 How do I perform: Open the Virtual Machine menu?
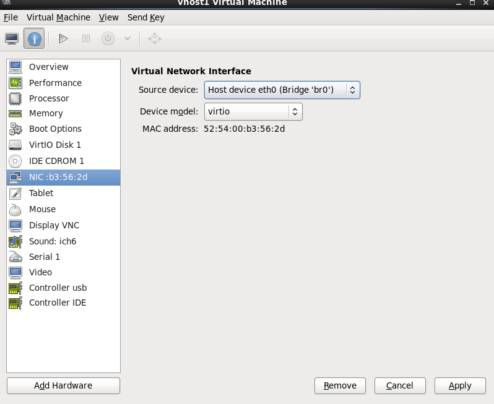58,17
